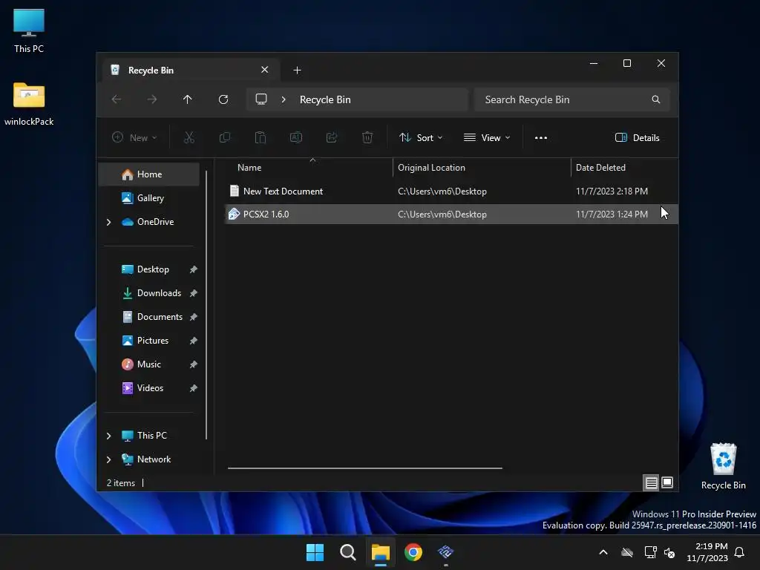Select Network in navigation pane

tap(154, 459)
